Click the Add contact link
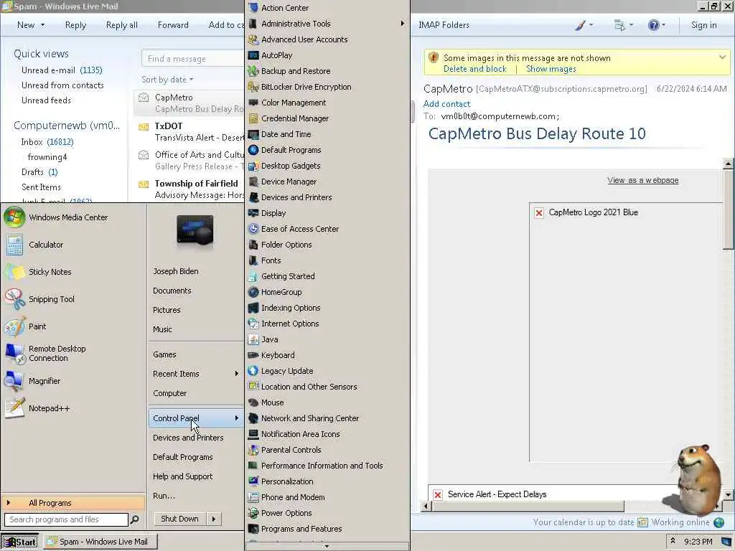 (446, 104)
